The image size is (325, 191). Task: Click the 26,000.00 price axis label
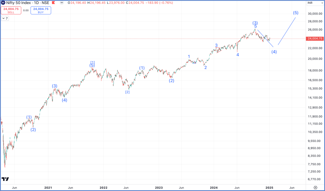(315, 30)
